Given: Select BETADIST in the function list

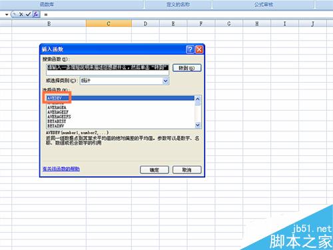Looking at the screenshot, I should (121, 121).
